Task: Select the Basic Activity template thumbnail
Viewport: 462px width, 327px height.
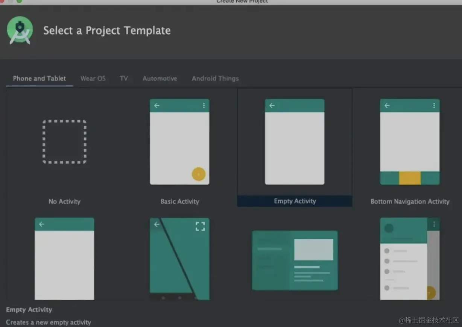Action: tap(179, 142)
